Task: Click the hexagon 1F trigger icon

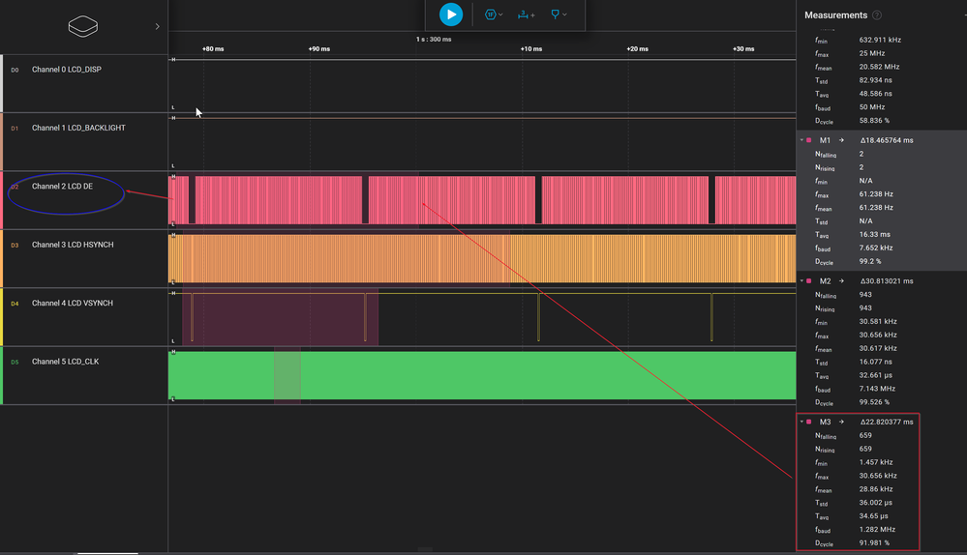Action: 491,15
